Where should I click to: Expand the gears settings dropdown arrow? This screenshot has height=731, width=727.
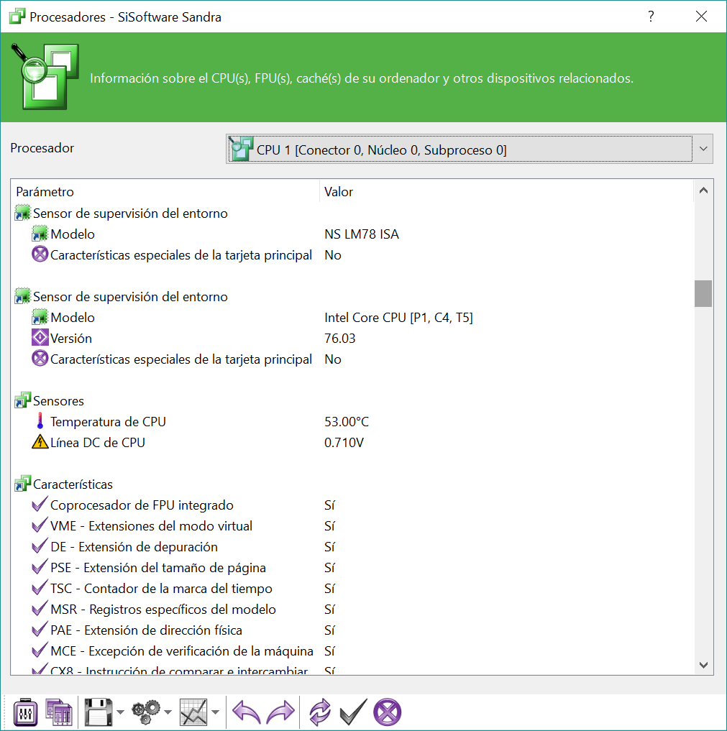coord(168,712)
